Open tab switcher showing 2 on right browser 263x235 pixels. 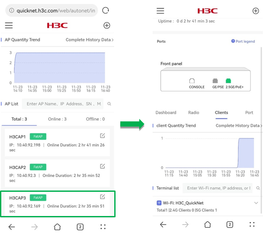[230, 224]
